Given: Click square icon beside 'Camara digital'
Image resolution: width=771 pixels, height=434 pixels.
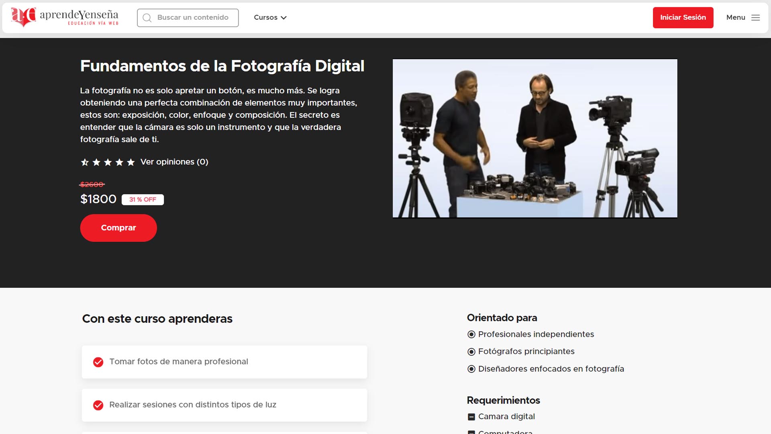Looking at the screenshot, I should pos(471,417).
